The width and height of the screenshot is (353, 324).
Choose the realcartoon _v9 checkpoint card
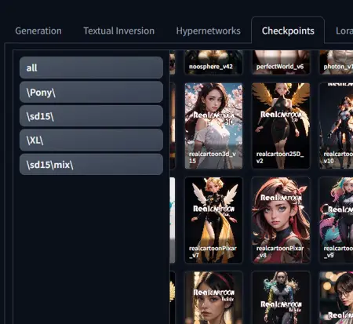tap(337, 220)
